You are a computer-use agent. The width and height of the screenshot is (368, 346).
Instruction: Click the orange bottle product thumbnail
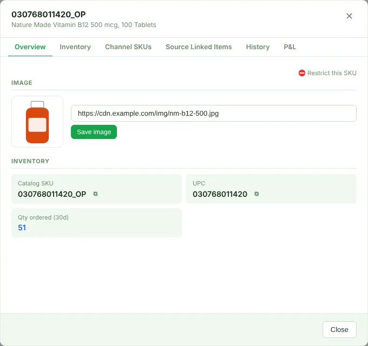coord(37,122)
